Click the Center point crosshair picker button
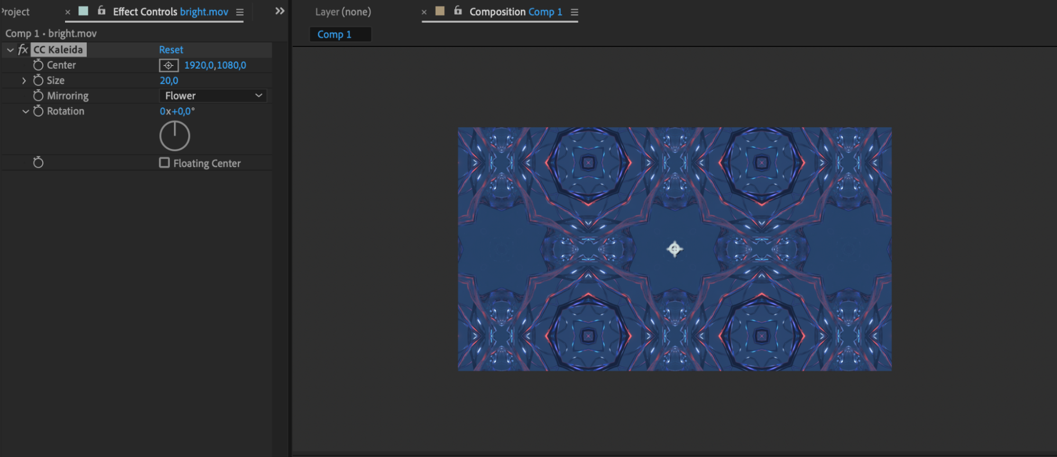Image resolution: width=1057 pixels, height=457 pixels. 168,66
